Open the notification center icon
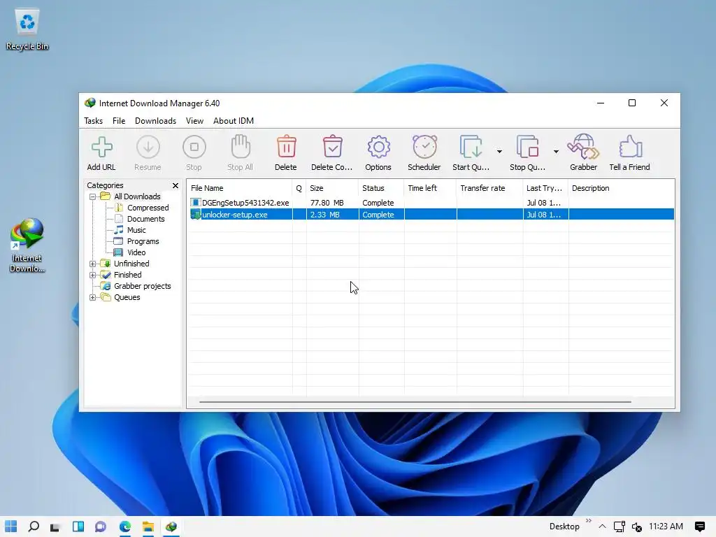The image size is (716, 537). (x=699, y=527)
